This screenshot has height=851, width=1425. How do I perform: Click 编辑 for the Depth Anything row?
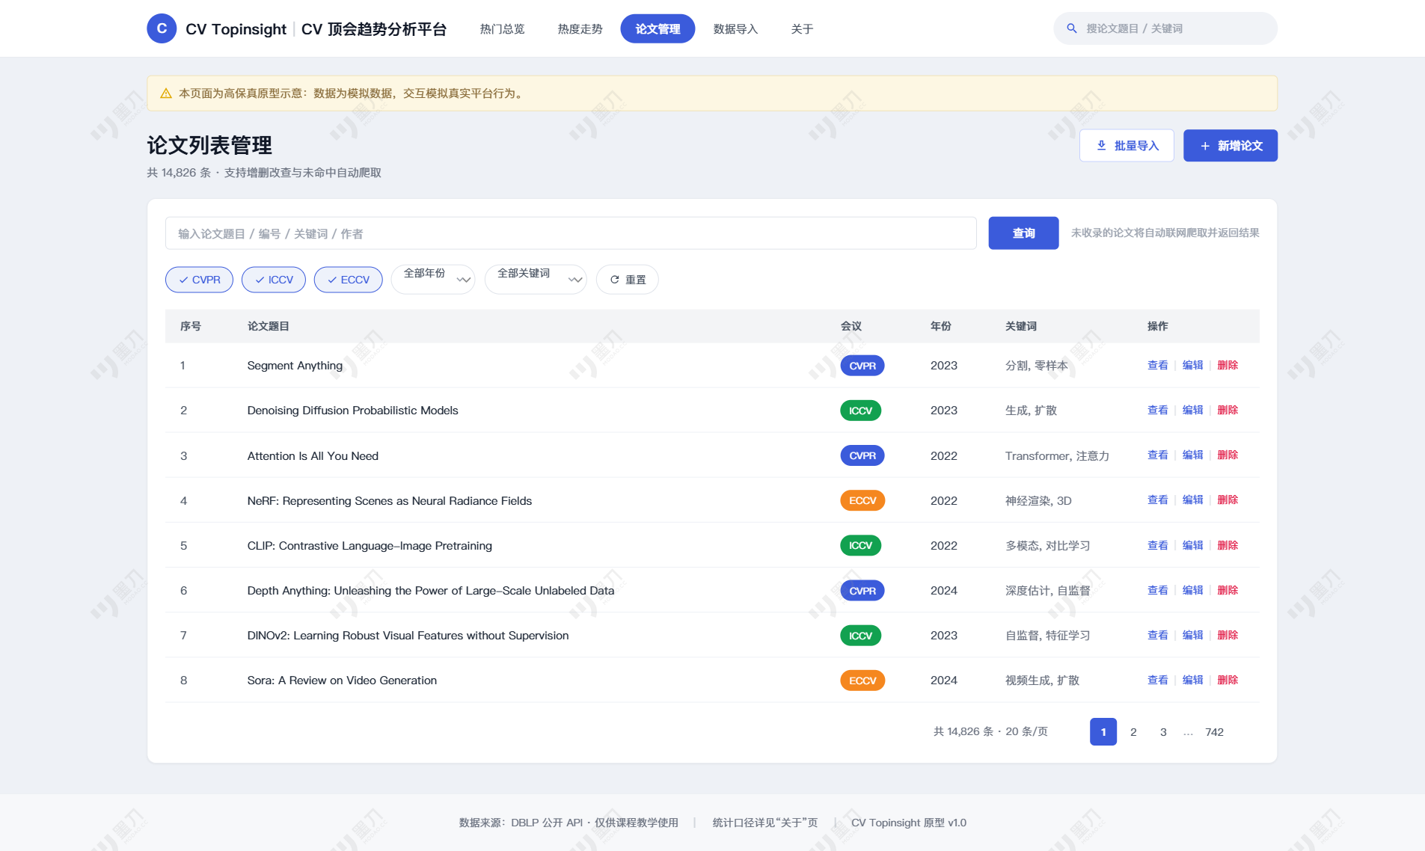coord(1192,590)
